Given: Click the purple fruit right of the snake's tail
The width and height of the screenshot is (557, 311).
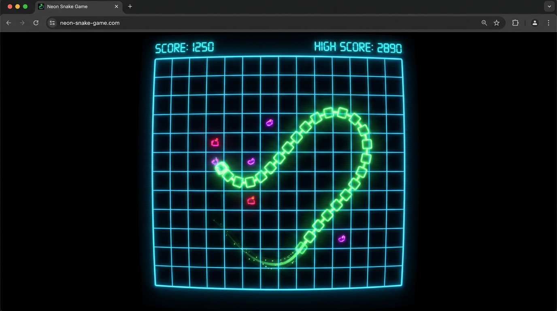Looking at the screenshot, I should pyautogui.click(x=342, y=239).
